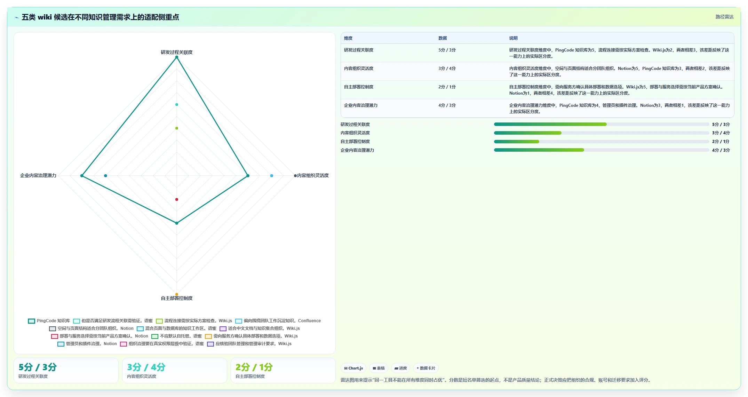Toggle legend item 流程连接需按实际方案检查 Wiki.js
748x397 pixels.
pos(194,321)
